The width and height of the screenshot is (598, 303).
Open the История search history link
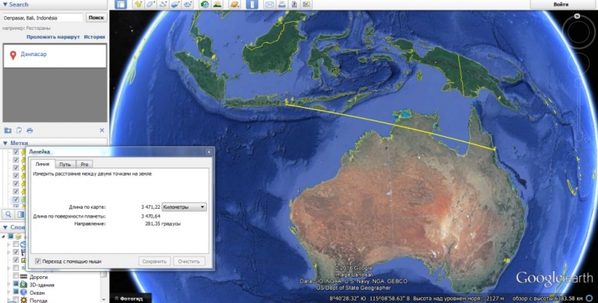tap(94, 37)
